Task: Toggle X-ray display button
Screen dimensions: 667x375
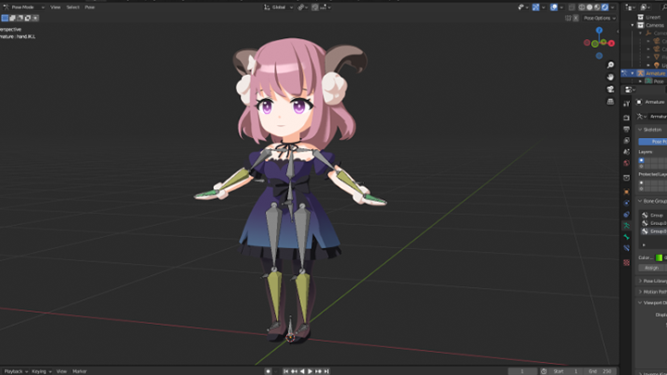Action: pos(572,7)
